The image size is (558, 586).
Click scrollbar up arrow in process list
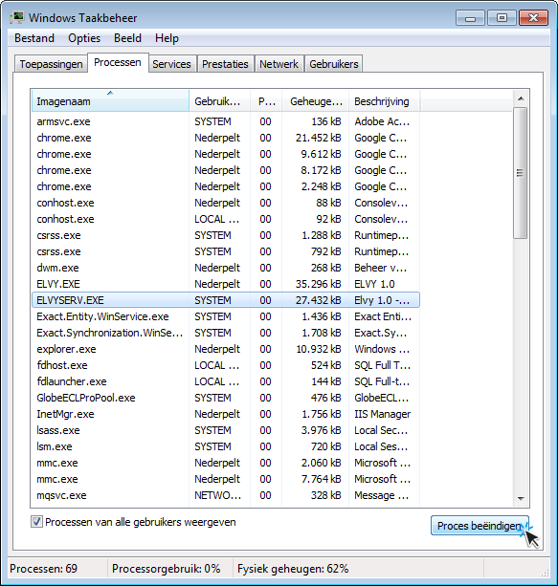click(x=521, y=98)
